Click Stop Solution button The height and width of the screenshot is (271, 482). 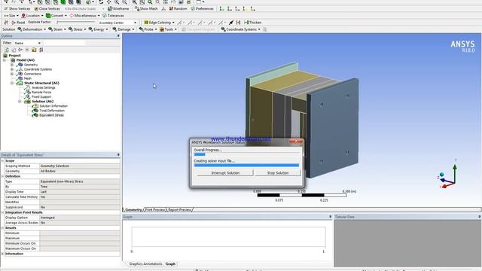click(278, 173)
